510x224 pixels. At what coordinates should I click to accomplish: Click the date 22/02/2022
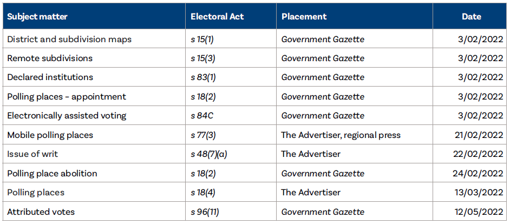coord(478,154)
